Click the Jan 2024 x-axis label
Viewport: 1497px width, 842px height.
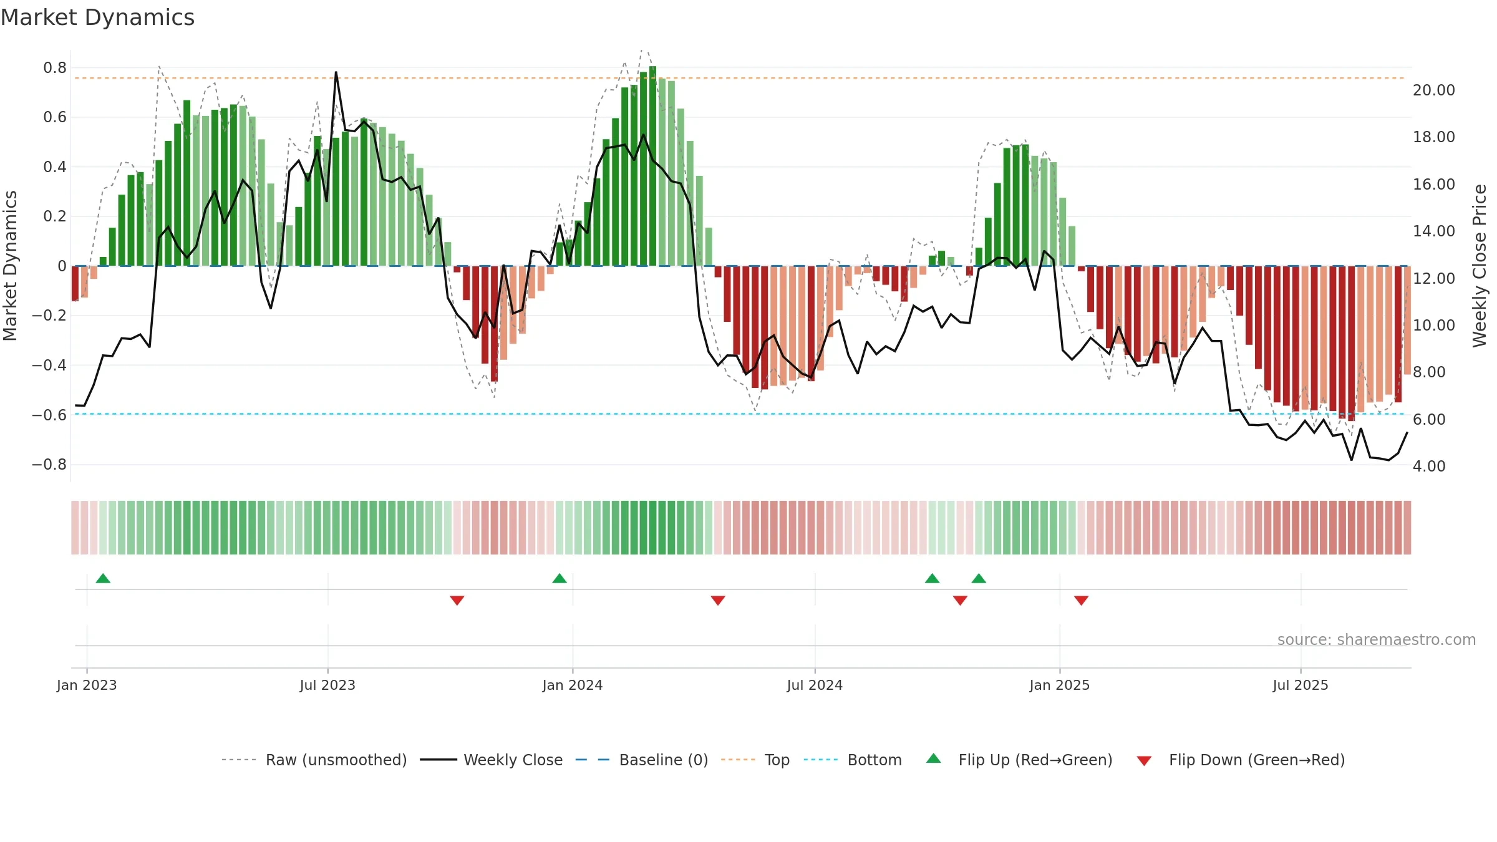coord(573,685)
